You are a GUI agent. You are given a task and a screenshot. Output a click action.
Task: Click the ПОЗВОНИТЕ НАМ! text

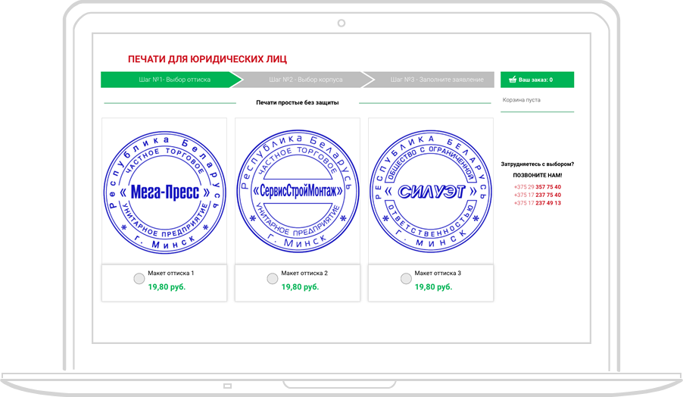537,175
